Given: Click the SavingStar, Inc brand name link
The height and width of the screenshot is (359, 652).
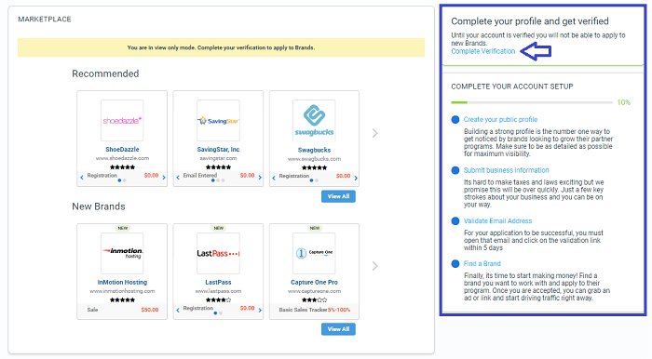Looking at the screenshot, I should [218, 150].
